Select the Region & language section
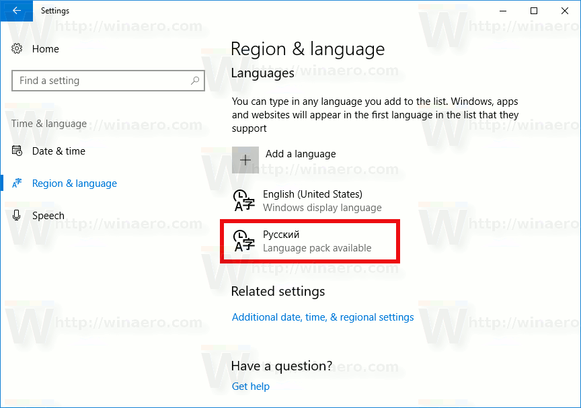The height and width of the screenshot is (408, 581). 74,183
